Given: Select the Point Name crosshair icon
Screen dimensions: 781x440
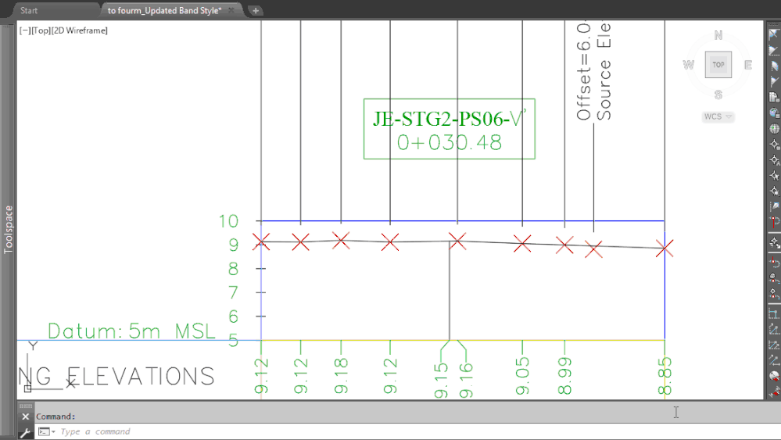Looking at the screenshot, I should [x=774, y=159].
